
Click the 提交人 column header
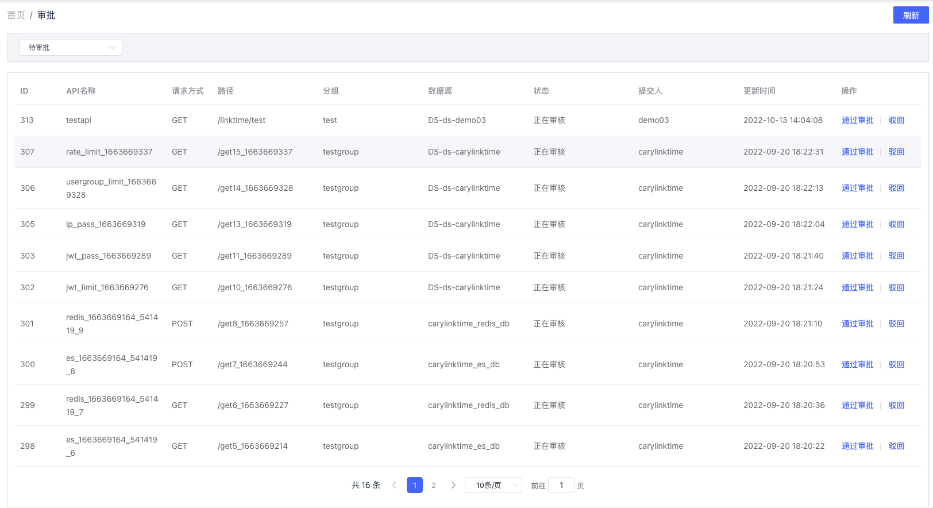click(x=650, y=91)
